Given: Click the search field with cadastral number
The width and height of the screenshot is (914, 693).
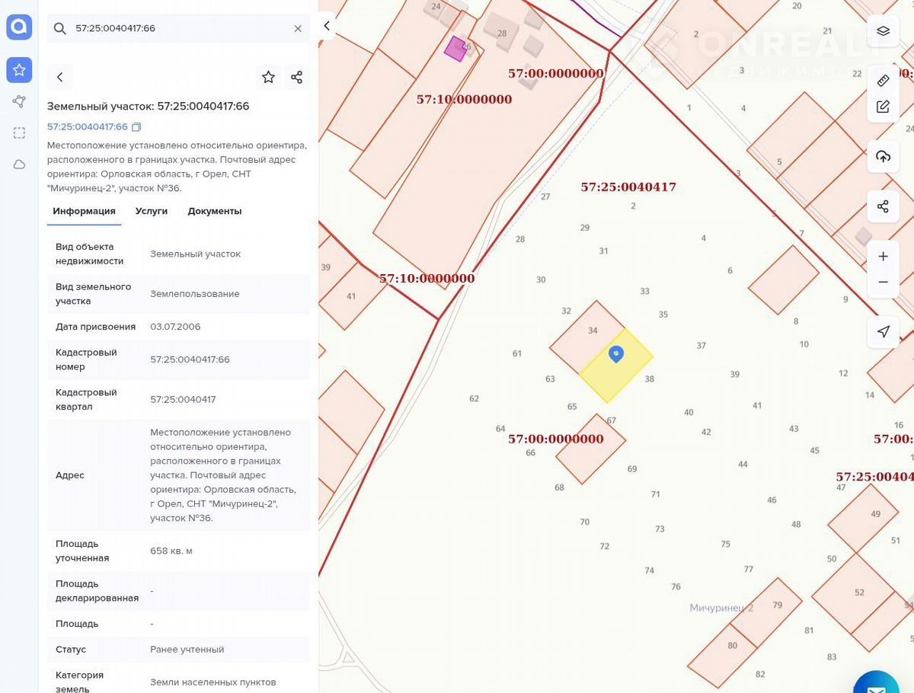Looking at the screenshot, I should click(x=179, y=28).
